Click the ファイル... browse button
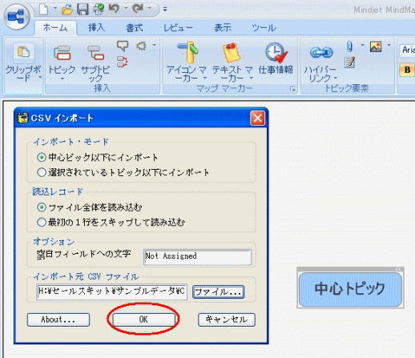 pos(218,292)
